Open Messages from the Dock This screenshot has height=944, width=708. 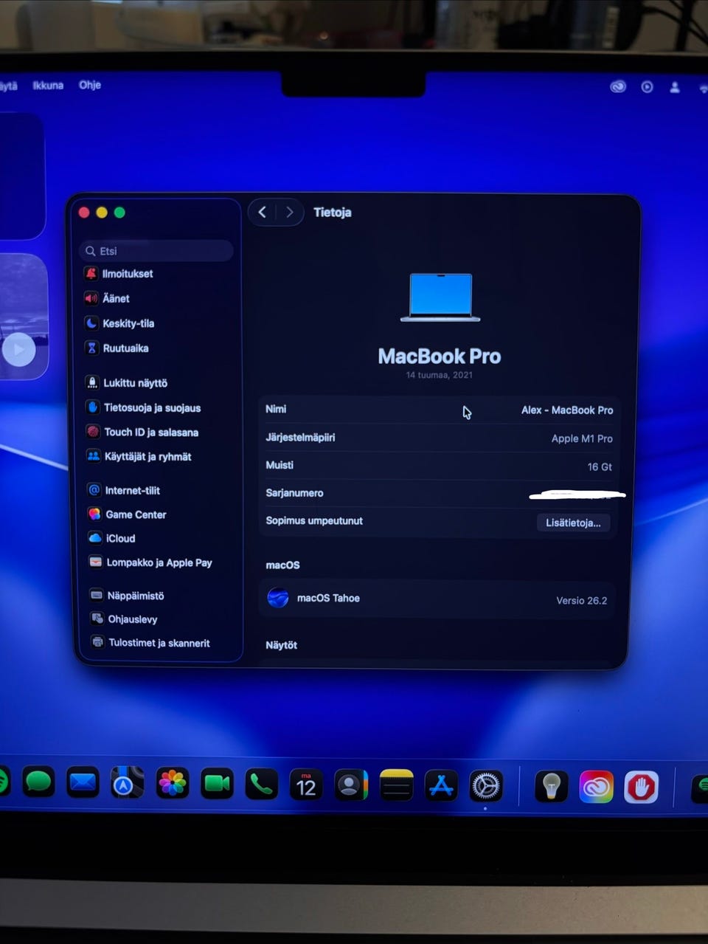tap(38, 782)
